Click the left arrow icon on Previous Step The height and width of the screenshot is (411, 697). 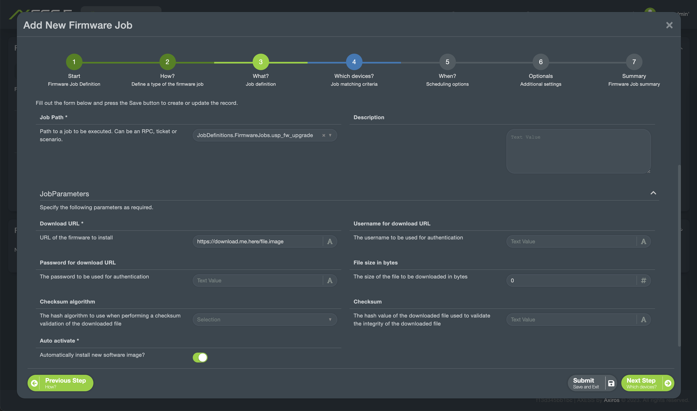click(x=34, y=383)
